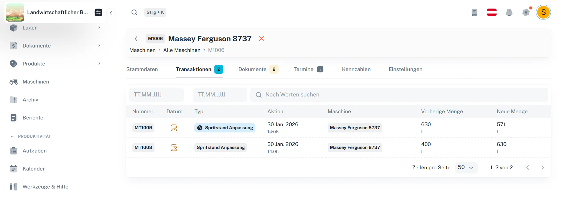Click the notification bell icon
Screen dimensions: 564x200
pyautogui.click(x=509, y=12)
